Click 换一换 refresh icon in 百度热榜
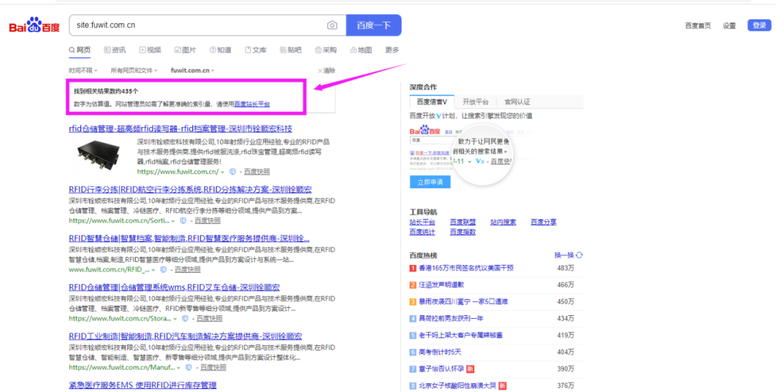This screenshot has width=776, height=392. pyautogui.click(x=579, y=255)
